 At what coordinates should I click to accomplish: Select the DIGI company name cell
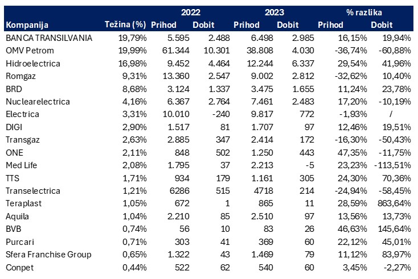[14, 128]
